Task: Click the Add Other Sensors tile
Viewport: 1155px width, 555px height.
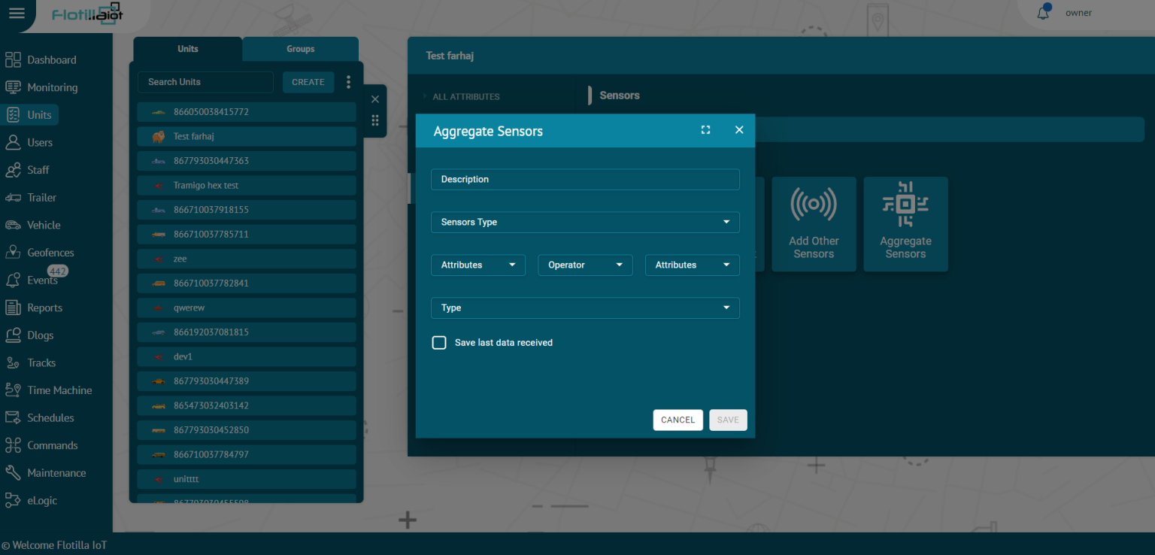Action: 814,224
